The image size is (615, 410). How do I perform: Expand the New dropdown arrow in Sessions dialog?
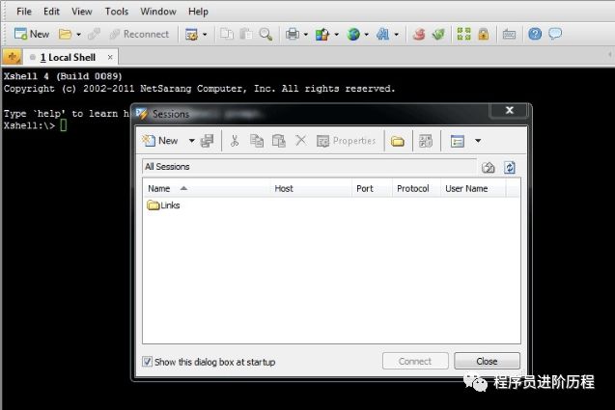point(192,140)
